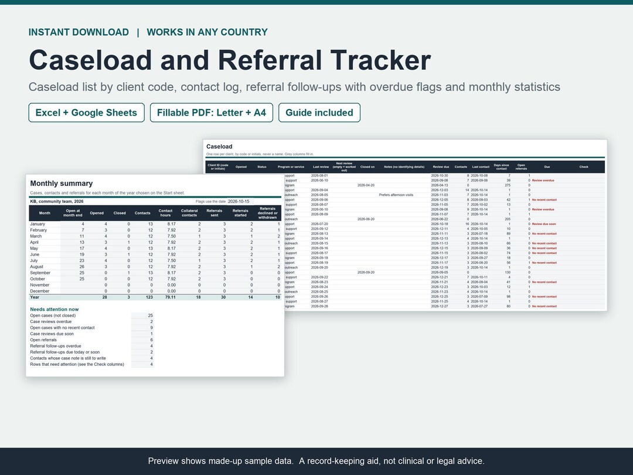Image resolution: width=633 pixels, height=475 pixels.
Task: Click the 'Review due soon' flag
Action: coord(544,224)
